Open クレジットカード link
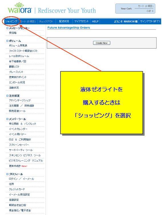The image size is (162, 215). pos(17,189)
